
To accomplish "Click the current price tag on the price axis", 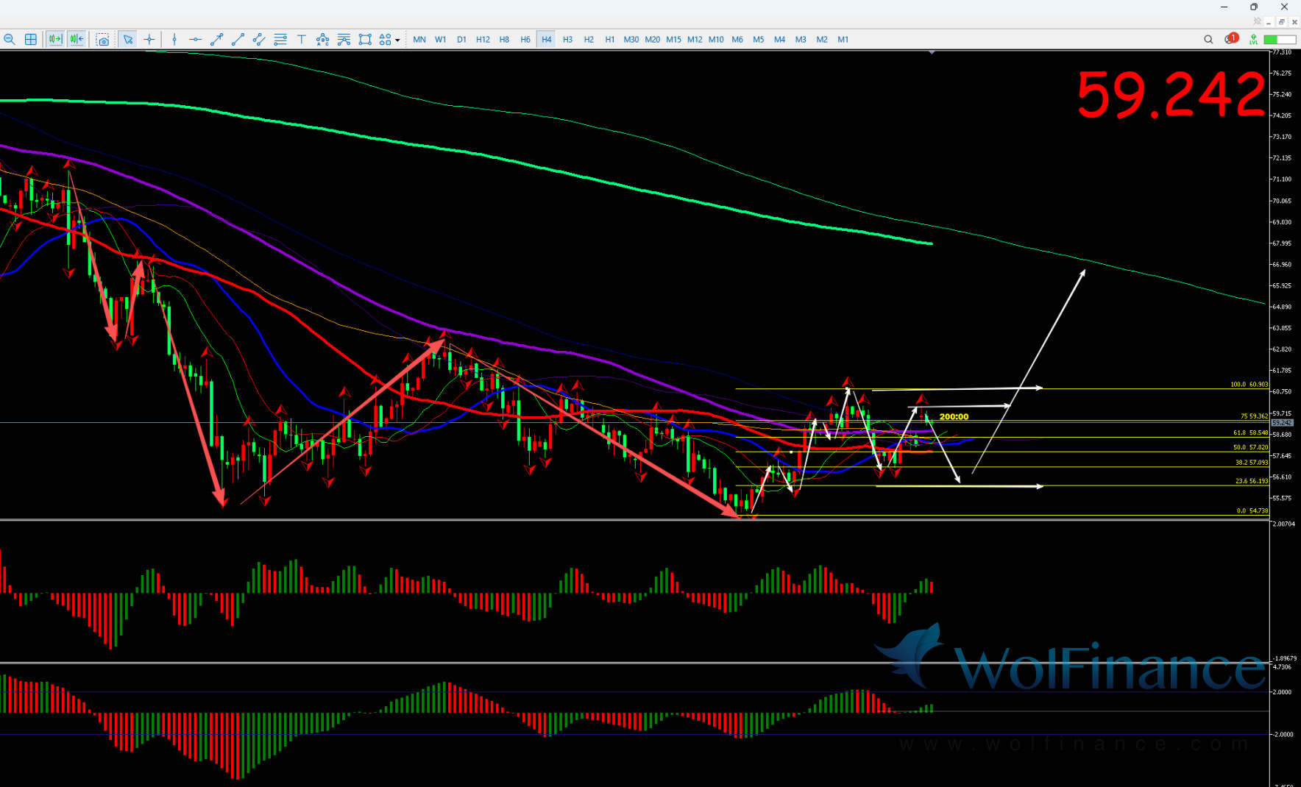I will click(x=1282, y=423).
